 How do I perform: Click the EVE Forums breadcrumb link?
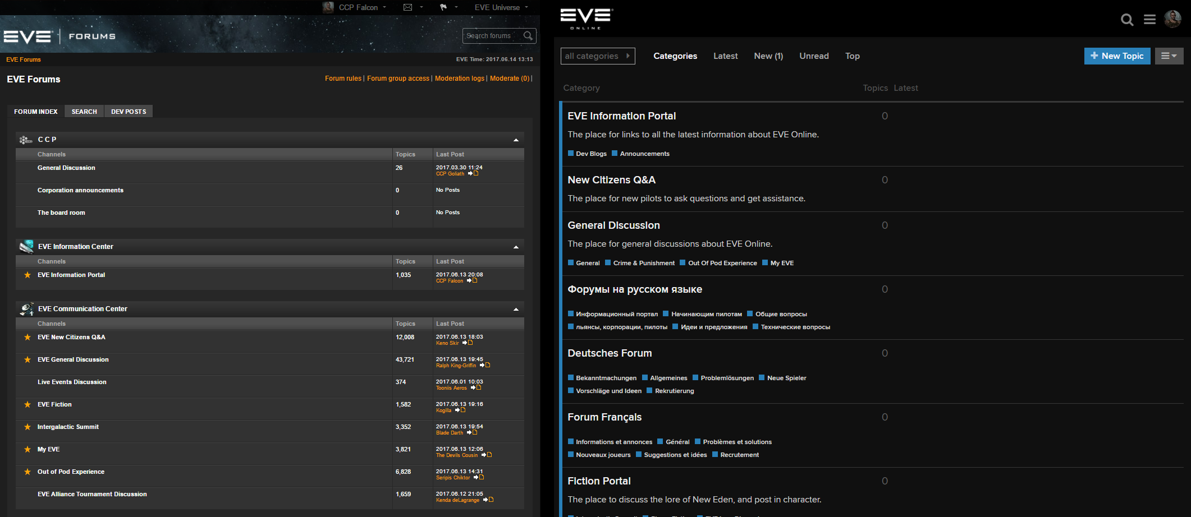(x=24, y=59)
